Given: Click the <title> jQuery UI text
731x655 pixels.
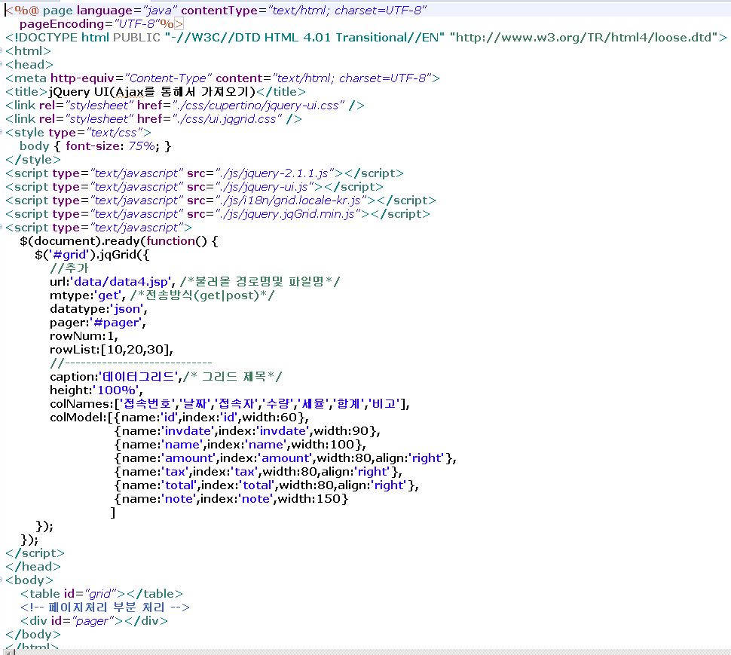Looking at the screenshot, I should (x=152, y=91).
